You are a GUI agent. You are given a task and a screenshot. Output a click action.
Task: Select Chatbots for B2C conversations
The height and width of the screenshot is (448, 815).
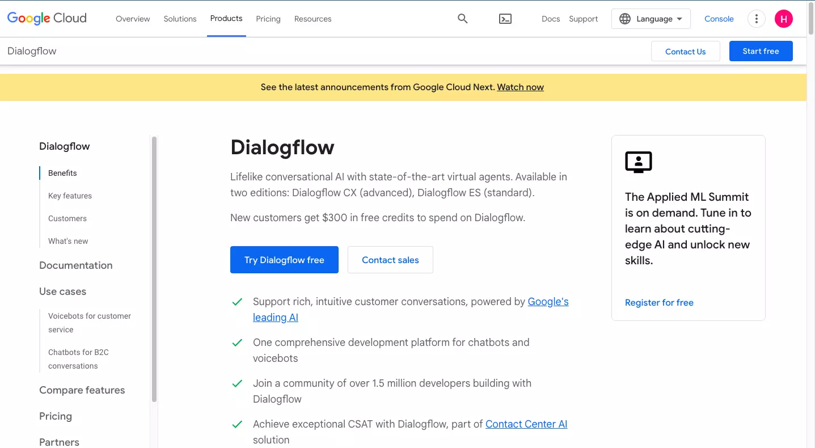(x=78, y=359)
